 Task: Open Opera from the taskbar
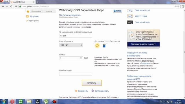click(x=12, y=102)
